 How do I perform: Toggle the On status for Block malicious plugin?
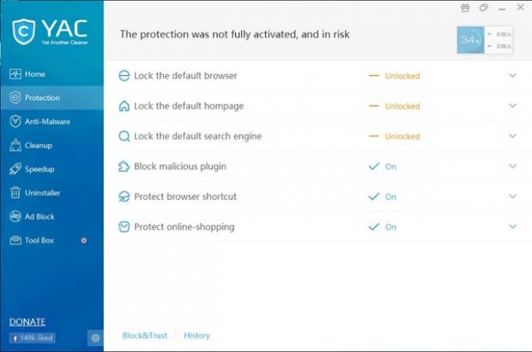382,166
